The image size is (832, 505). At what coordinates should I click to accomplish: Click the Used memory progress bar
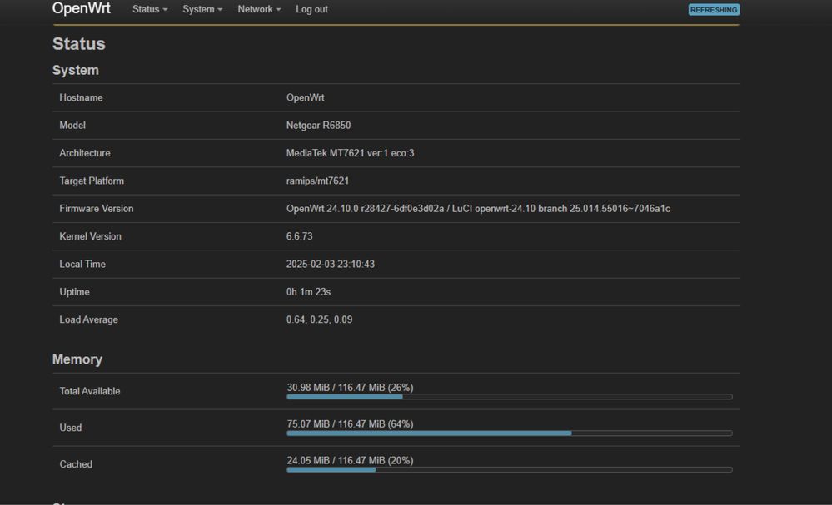510,433
